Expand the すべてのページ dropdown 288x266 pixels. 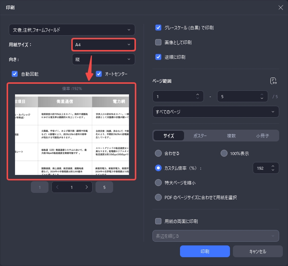click(x=216, y=112)
